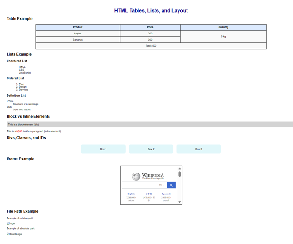Click the CSS bullet item in the unordered list
Image resolution: width=293 pixels, height=244 pixels.
coord(22,70)
